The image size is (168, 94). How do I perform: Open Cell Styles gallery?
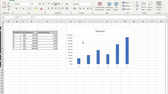(116, 6)
